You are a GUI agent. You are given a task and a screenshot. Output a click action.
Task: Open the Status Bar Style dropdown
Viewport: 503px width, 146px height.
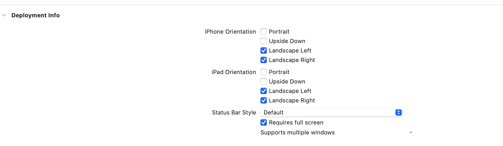click(x=331, y=112)
